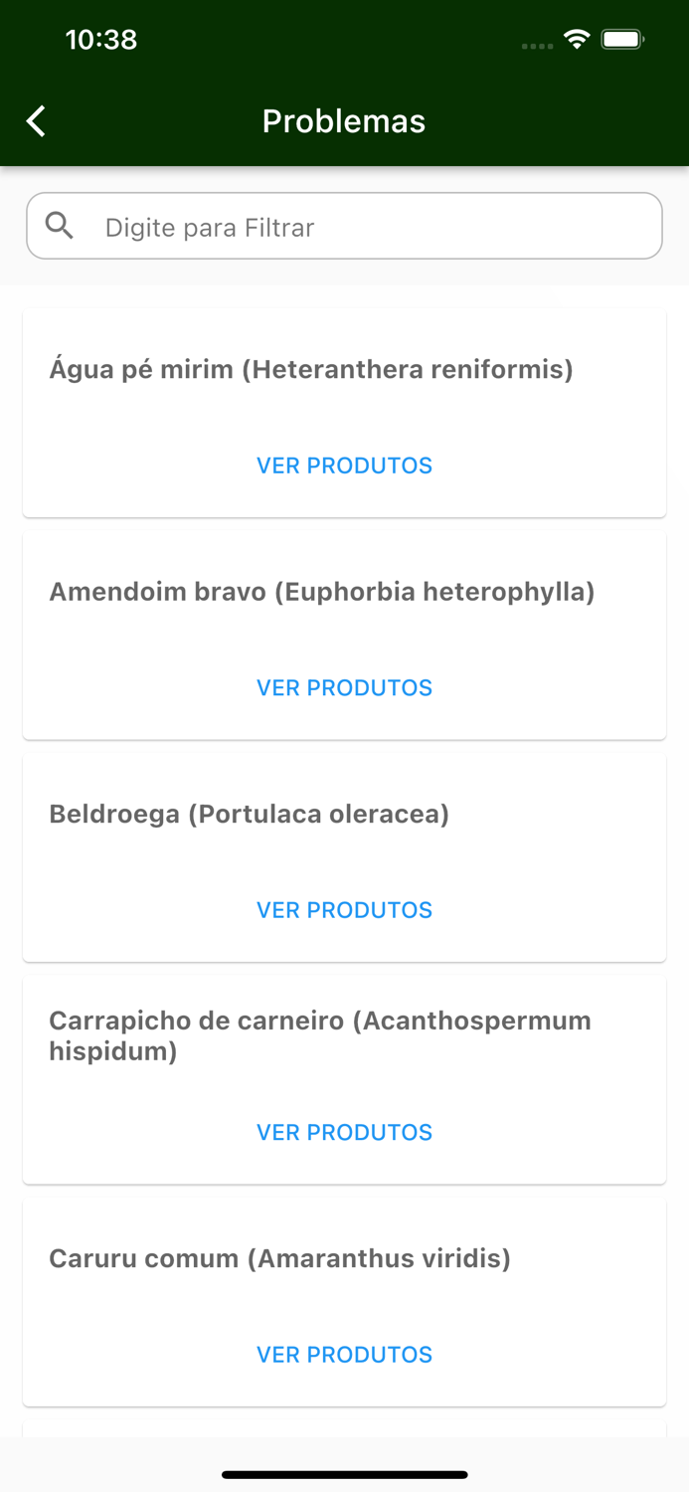Open the Problemas screen title
Viewport: 689px width, 1492px height.
coord(344,120)
